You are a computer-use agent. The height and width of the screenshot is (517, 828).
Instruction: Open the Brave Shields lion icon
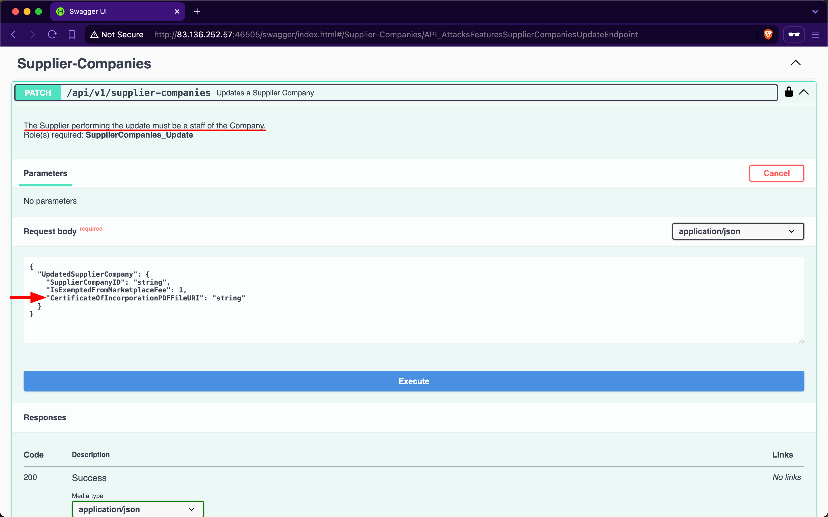[x=768, y=34]
